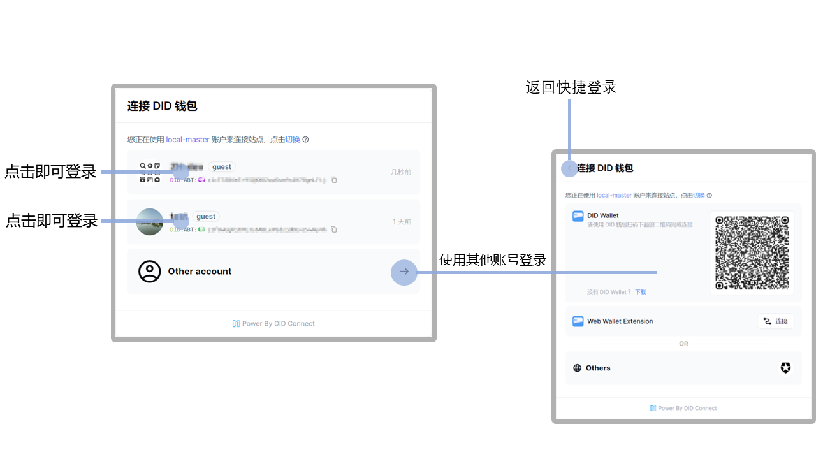Click the arrow button beside Other account
This screenshot has width=816, height=459.
(x=404, y=272)
